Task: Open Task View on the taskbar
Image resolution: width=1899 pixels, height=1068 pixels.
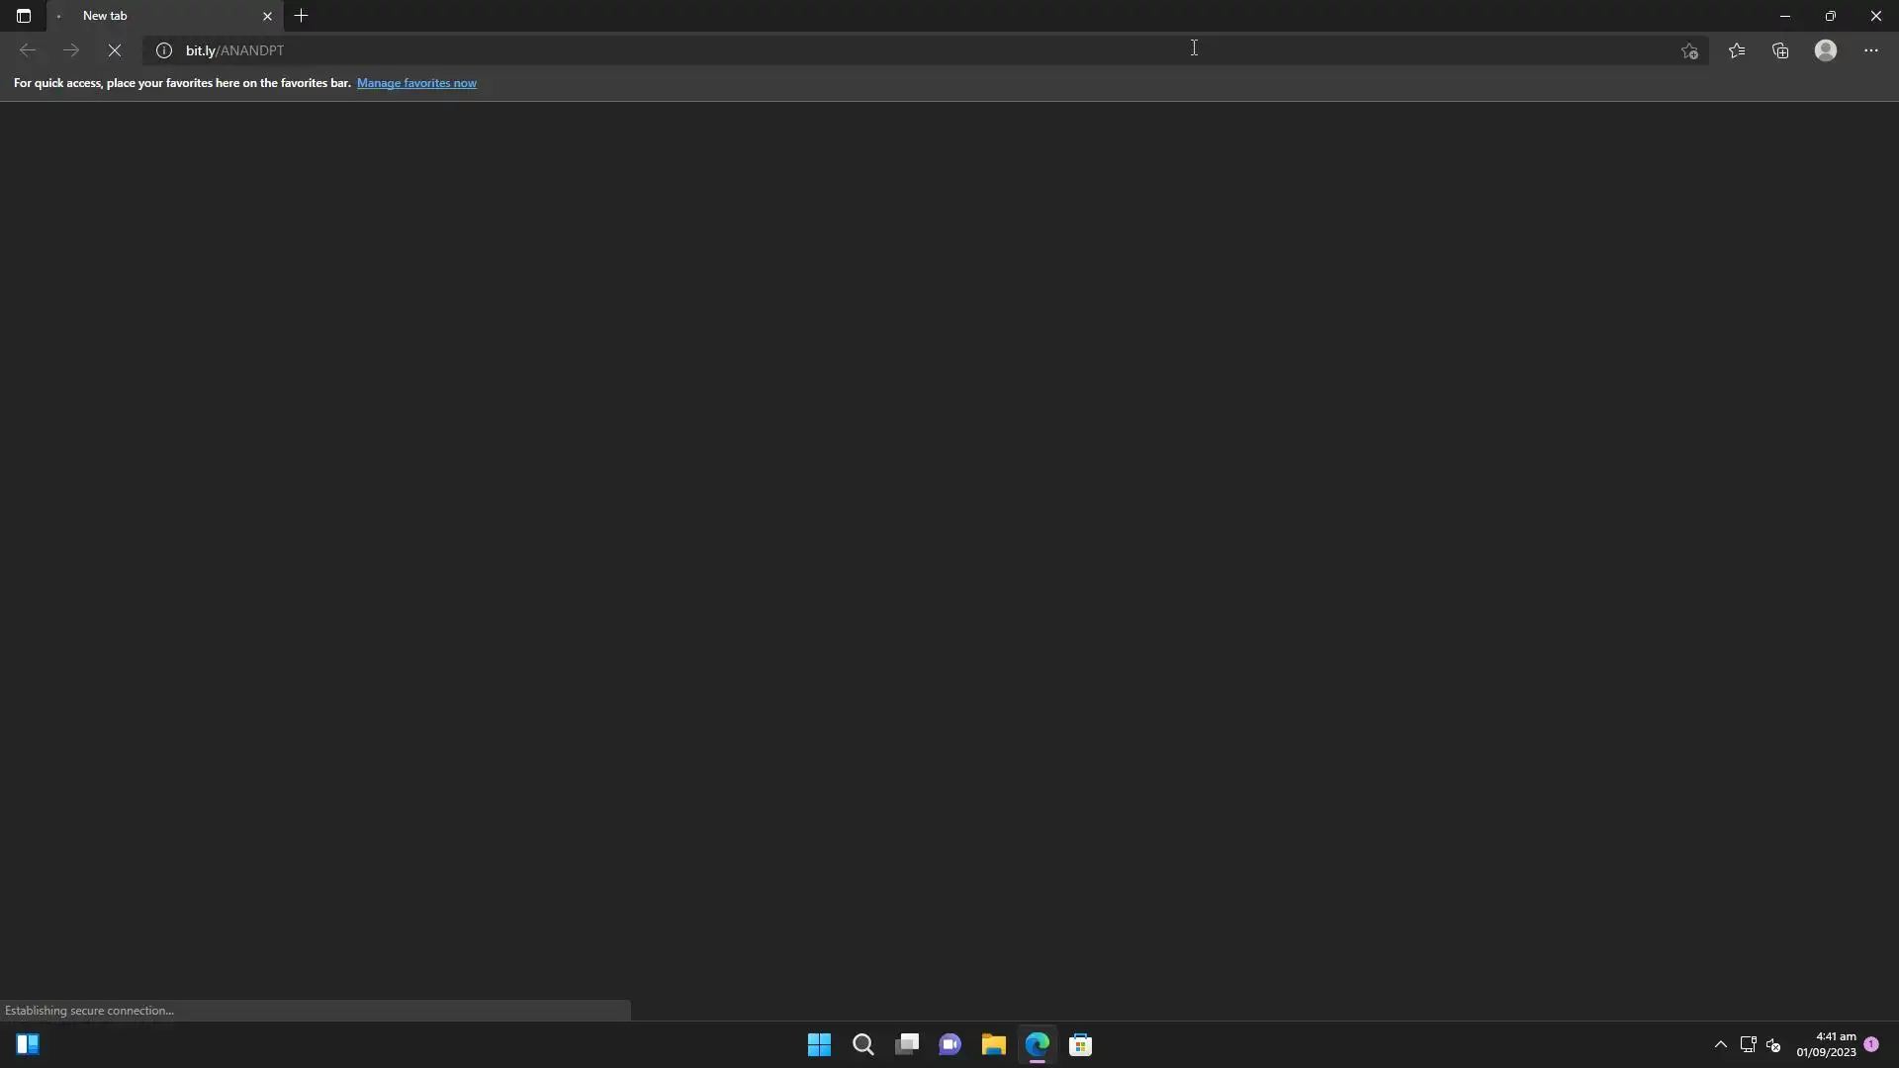Action: click(906, 1045)
